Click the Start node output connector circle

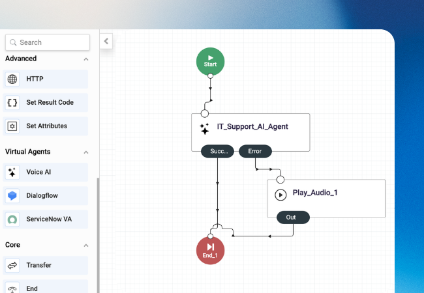pos(211,76)
